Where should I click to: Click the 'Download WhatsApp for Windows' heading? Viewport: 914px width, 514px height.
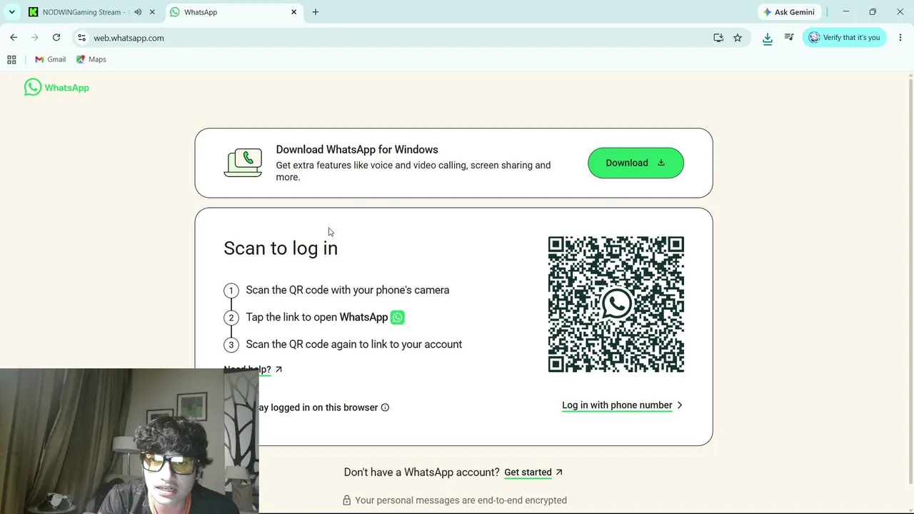[x=357, y=150]
